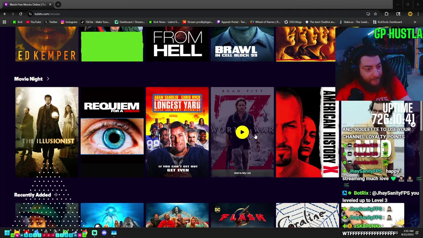Open the Kick News - Latest K... bookmark
Screen dimensions: 423x238
click(164, 22)
